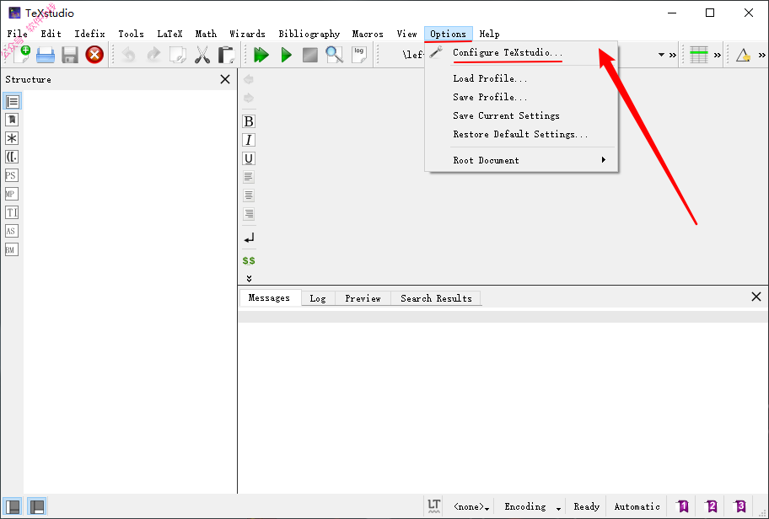Paste from the clipboard icon

(226, 55)
